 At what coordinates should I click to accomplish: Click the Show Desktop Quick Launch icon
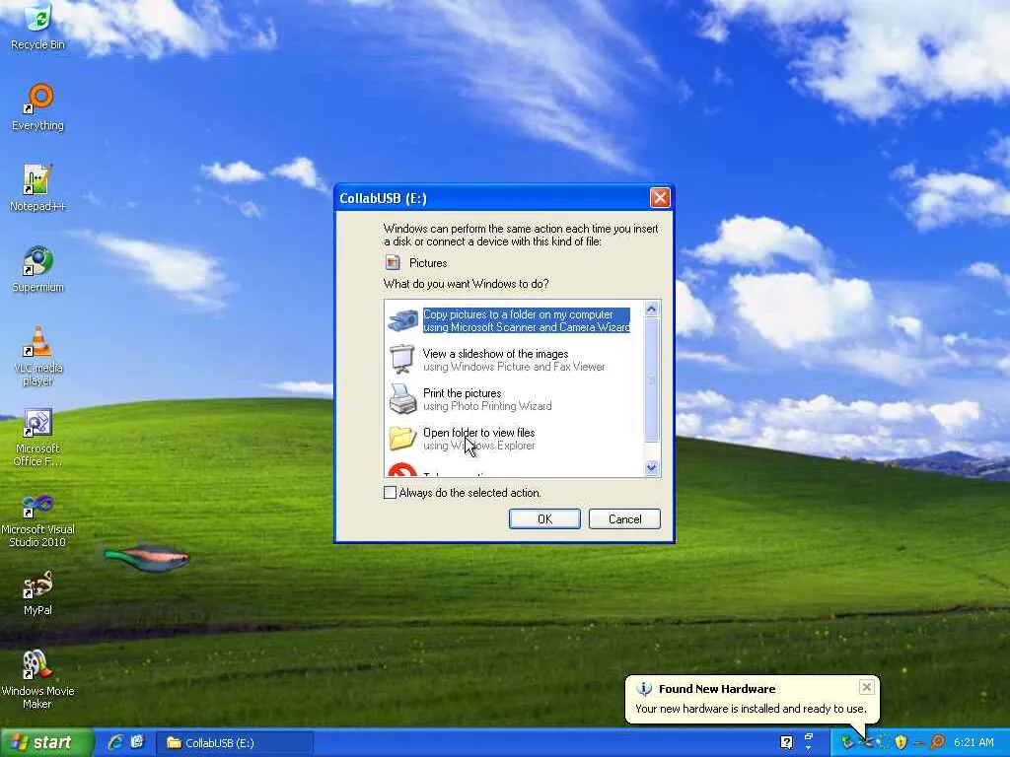pos(136,742)
